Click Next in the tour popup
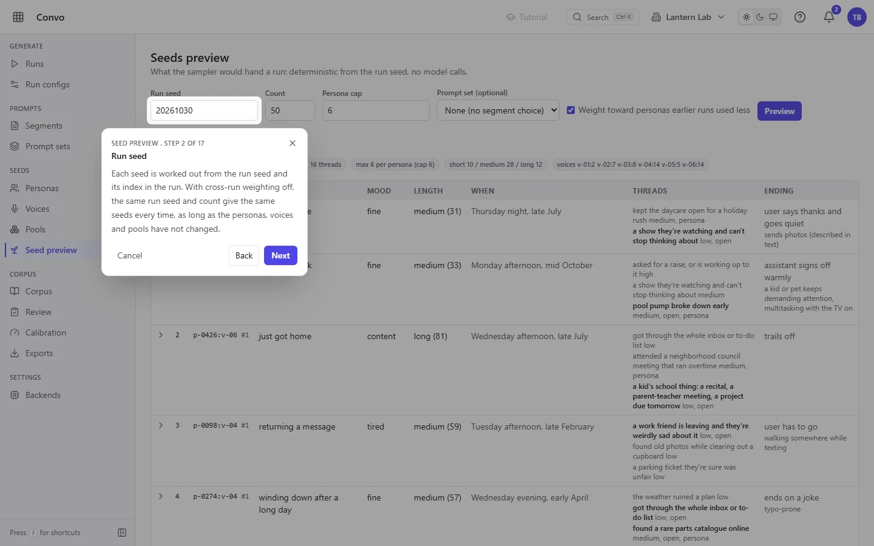 280,255
